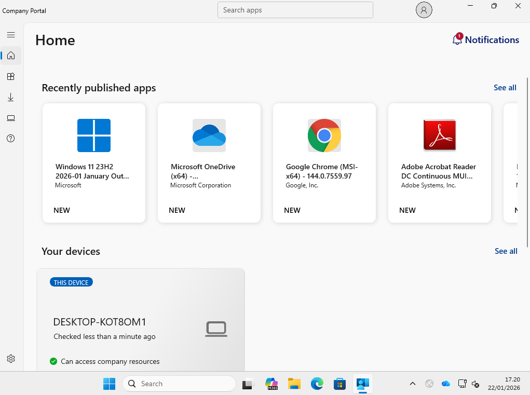
Task: Click the vertical scrollbar on right
Action: click(527, 156)
